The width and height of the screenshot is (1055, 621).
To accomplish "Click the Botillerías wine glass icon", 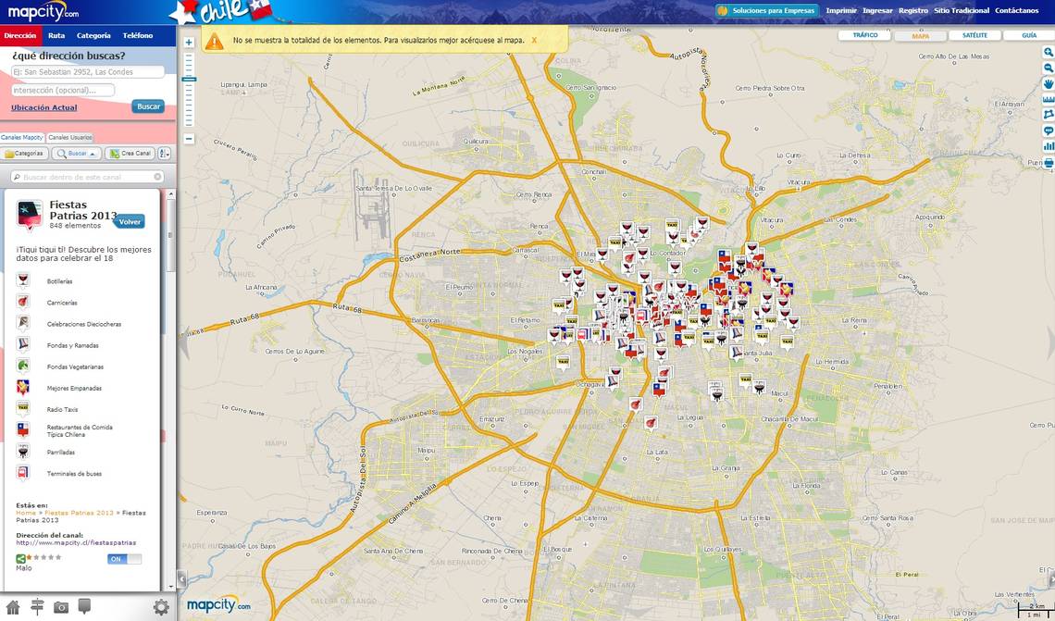I will (x=23, y=280).
